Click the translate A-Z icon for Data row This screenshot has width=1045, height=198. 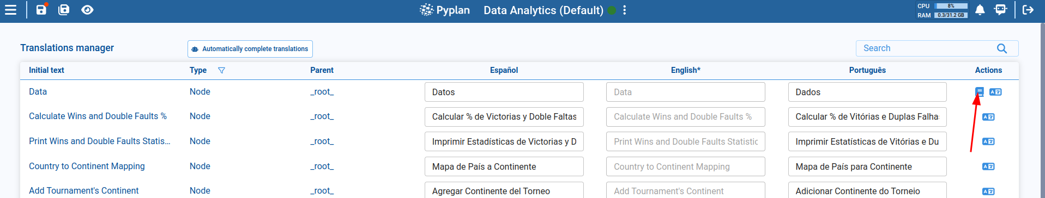[995, 92]
